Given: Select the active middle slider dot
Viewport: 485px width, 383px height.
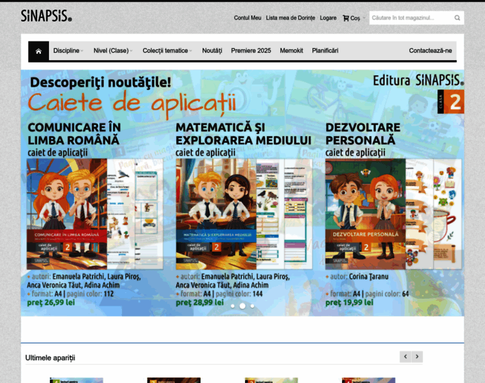Looking at the screenshot, I should pyautogui.click(x=243, y=306).
